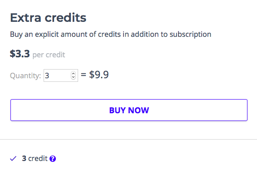The height and width of the screenshot is (181, 257).
Task: Click the equals sign before the total
Action: 84,75
